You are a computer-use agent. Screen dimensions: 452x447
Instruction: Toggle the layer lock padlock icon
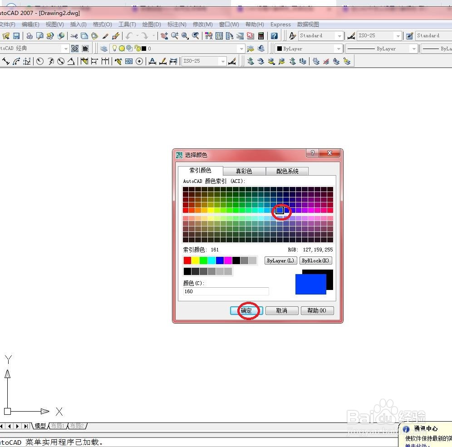pos(137,49)
